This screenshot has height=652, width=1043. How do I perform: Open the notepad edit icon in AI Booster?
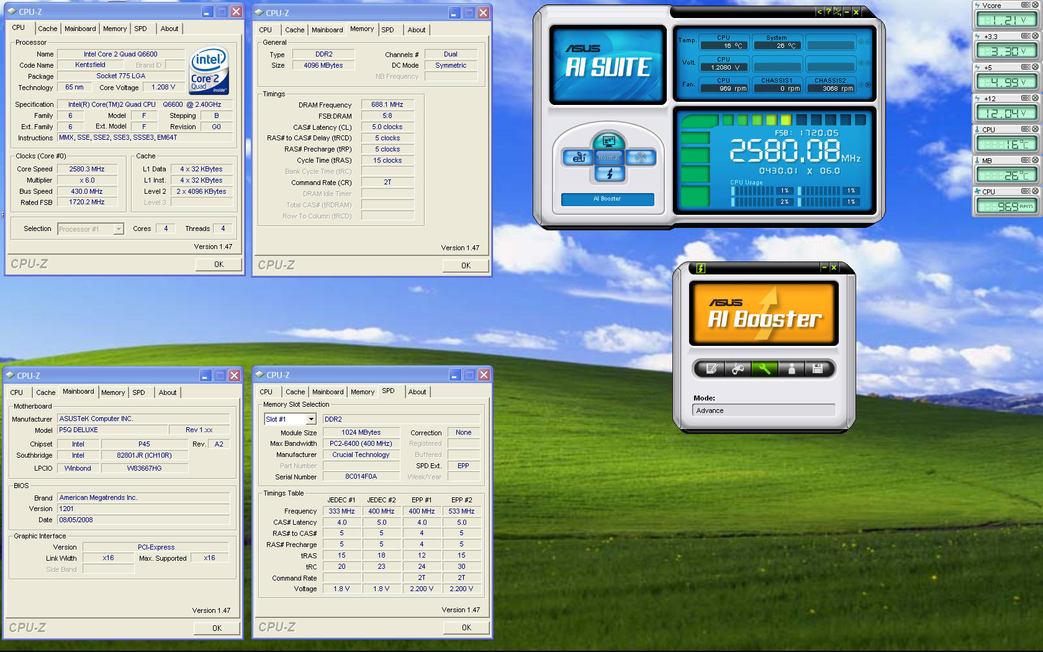click(711, 369)
